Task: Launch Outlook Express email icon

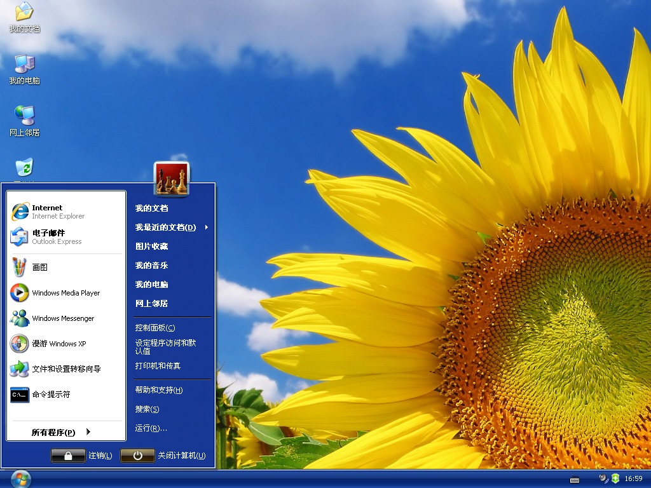Action: click(20, 237)
